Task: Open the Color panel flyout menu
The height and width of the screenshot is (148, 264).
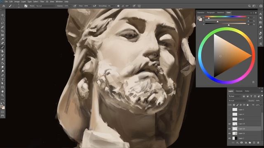Action: pyautogui.click(x=256, y=13)
